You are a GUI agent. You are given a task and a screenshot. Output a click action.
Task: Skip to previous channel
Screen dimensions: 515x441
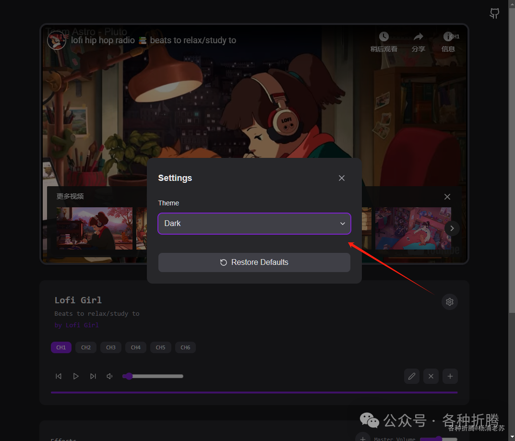point(59,376)
